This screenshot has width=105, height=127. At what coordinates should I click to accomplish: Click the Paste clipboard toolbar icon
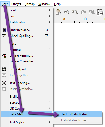coord(58,12)
